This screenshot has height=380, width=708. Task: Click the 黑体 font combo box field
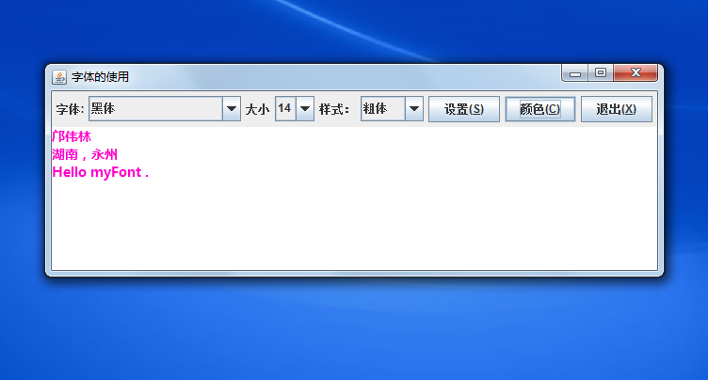coord(155,109)
